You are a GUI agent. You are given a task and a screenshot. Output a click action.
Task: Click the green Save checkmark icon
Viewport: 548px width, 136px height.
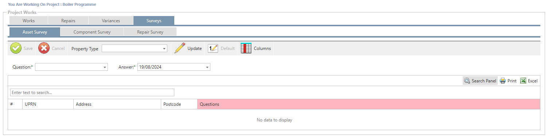pyautogui.click(x=16, y=48)
